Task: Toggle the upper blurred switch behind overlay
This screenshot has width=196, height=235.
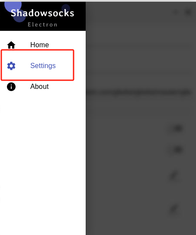Action: 177,128
